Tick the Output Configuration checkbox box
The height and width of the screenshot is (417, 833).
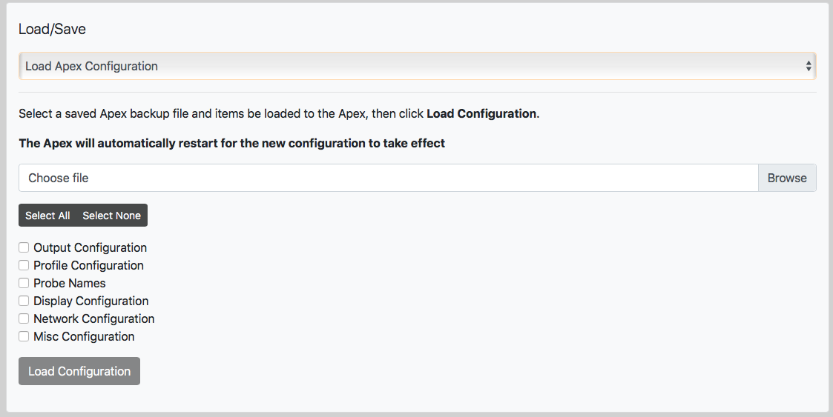[x=24, y=247]
